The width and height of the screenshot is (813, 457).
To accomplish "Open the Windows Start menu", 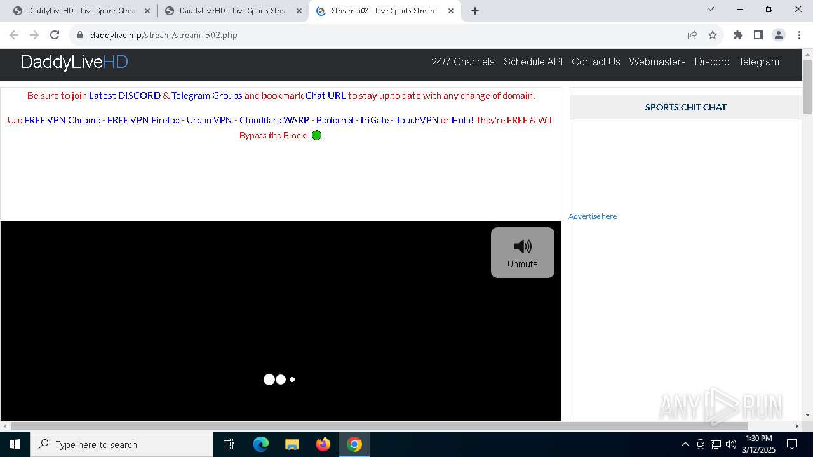I will (15, 444).
